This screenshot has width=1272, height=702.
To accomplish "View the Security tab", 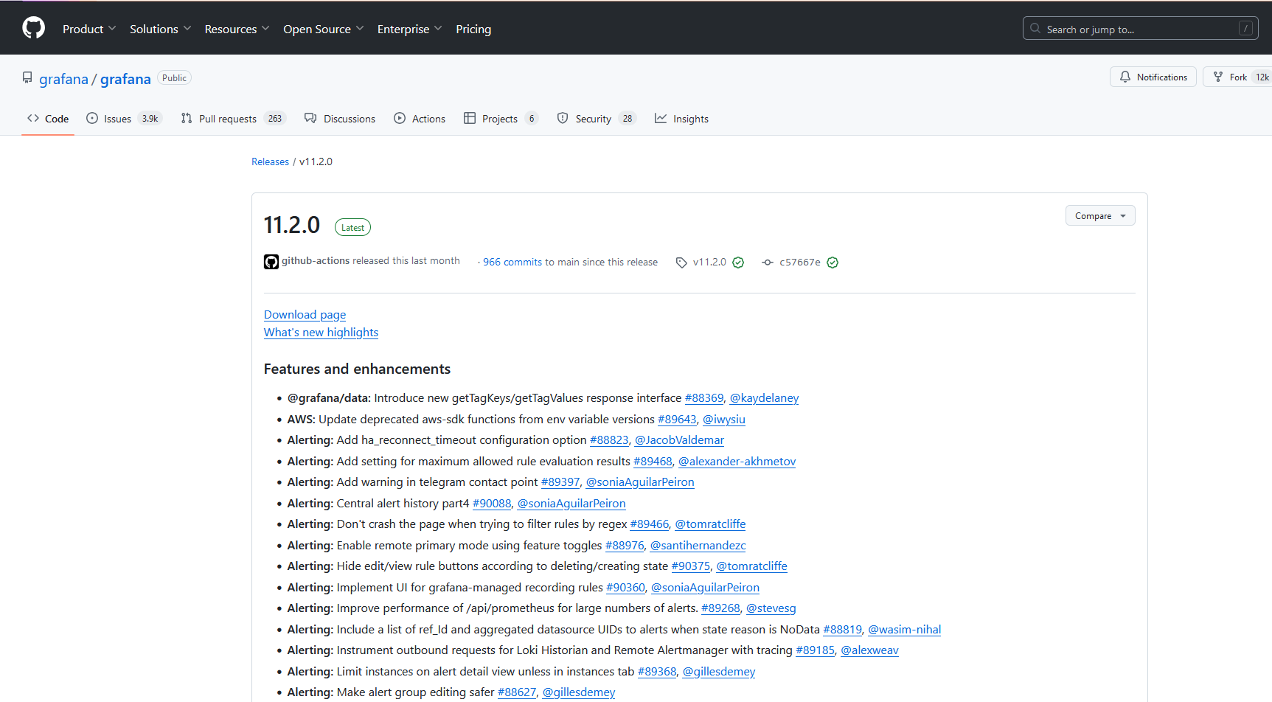I will (597, 119).
